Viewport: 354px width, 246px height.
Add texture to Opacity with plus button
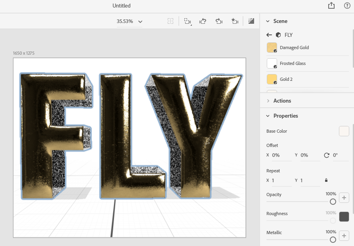click(344, 197)
